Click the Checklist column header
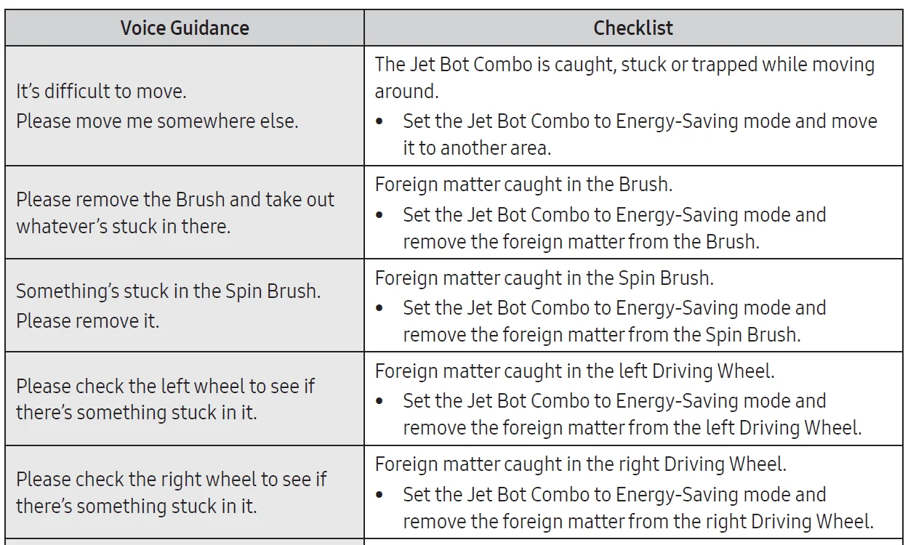 tap(633, 28)
